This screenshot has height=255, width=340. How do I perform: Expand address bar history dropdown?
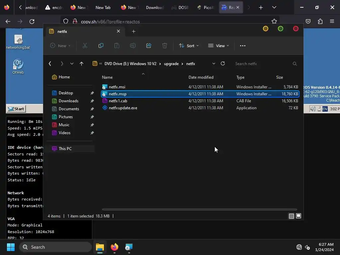(213, 63)
